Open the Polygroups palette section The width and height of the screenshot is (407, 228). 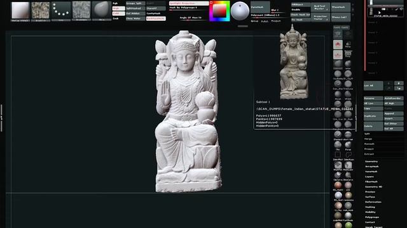point(372,217)
